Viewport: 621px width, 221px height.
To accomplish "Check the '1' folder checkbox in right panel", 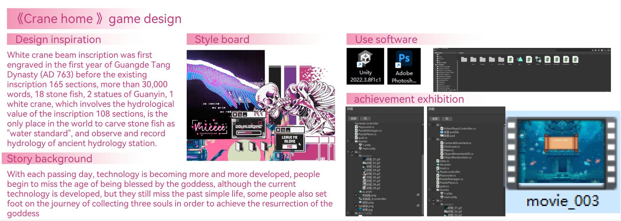I will click(x=434, y=125).
